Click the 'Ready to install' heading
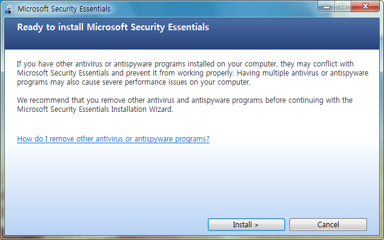The image size is (384, 240). [113, 27]
